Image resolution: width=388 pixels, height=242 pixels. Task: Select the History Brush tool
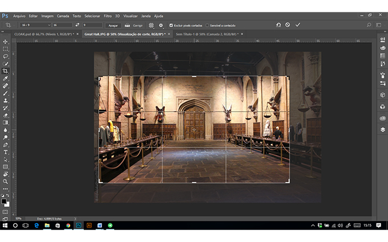[x=5, y=108]
